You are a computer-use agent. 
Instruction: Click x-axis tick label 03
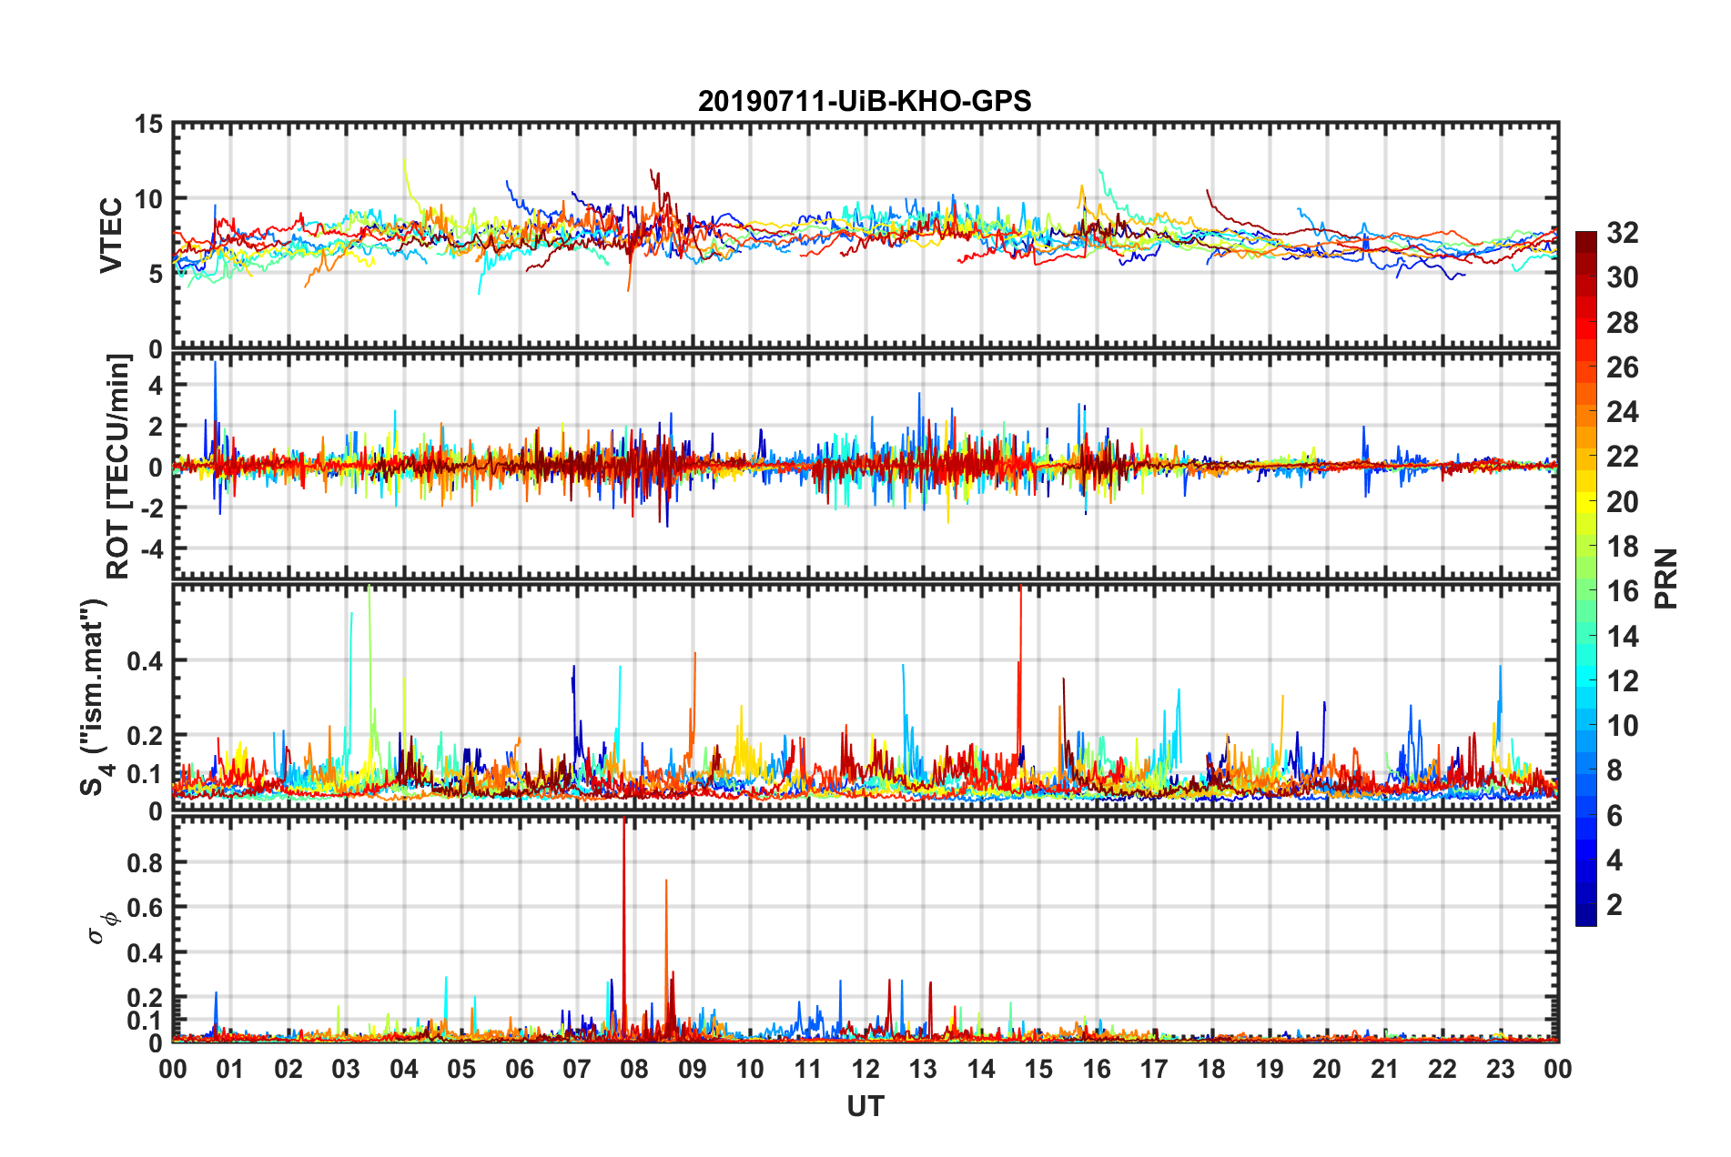click(x=346, y=1069)
